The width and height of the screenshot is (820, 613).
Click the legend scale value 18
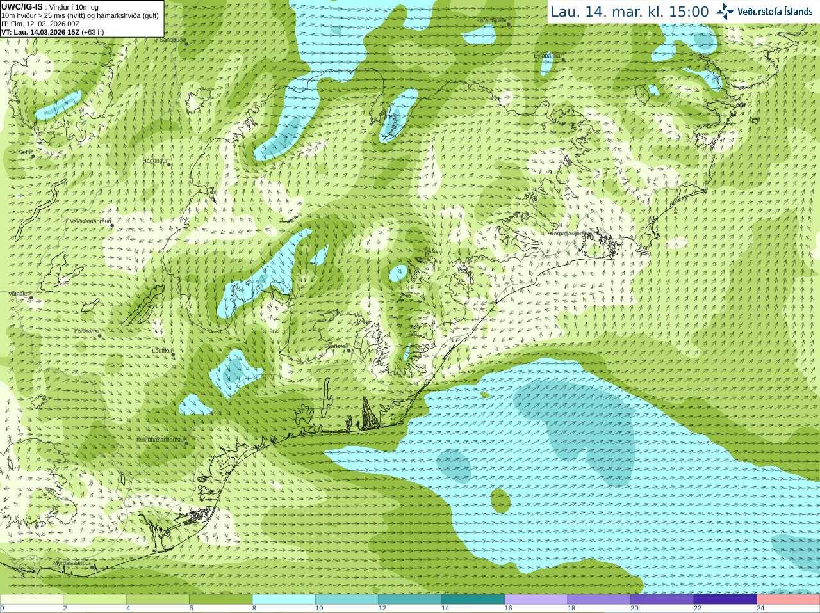click(x=571, y=609)
